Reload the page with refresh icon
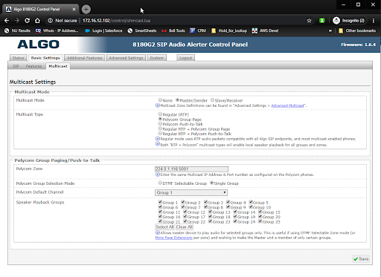The height and width of the screenshot is (277, 381). tap(28, 21)
